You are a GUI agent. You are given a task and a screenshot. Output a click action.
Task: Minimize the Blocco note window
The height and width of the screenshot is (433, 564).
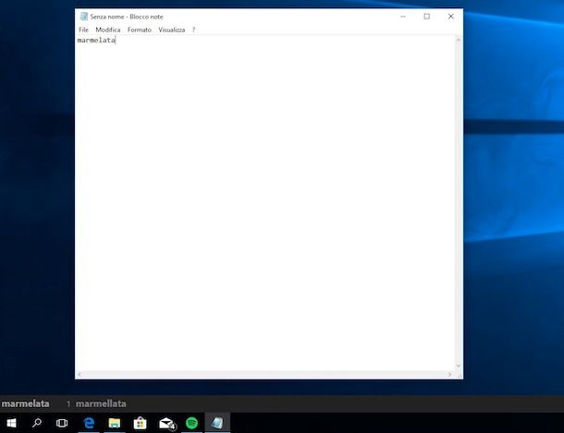tap(403, 17)
